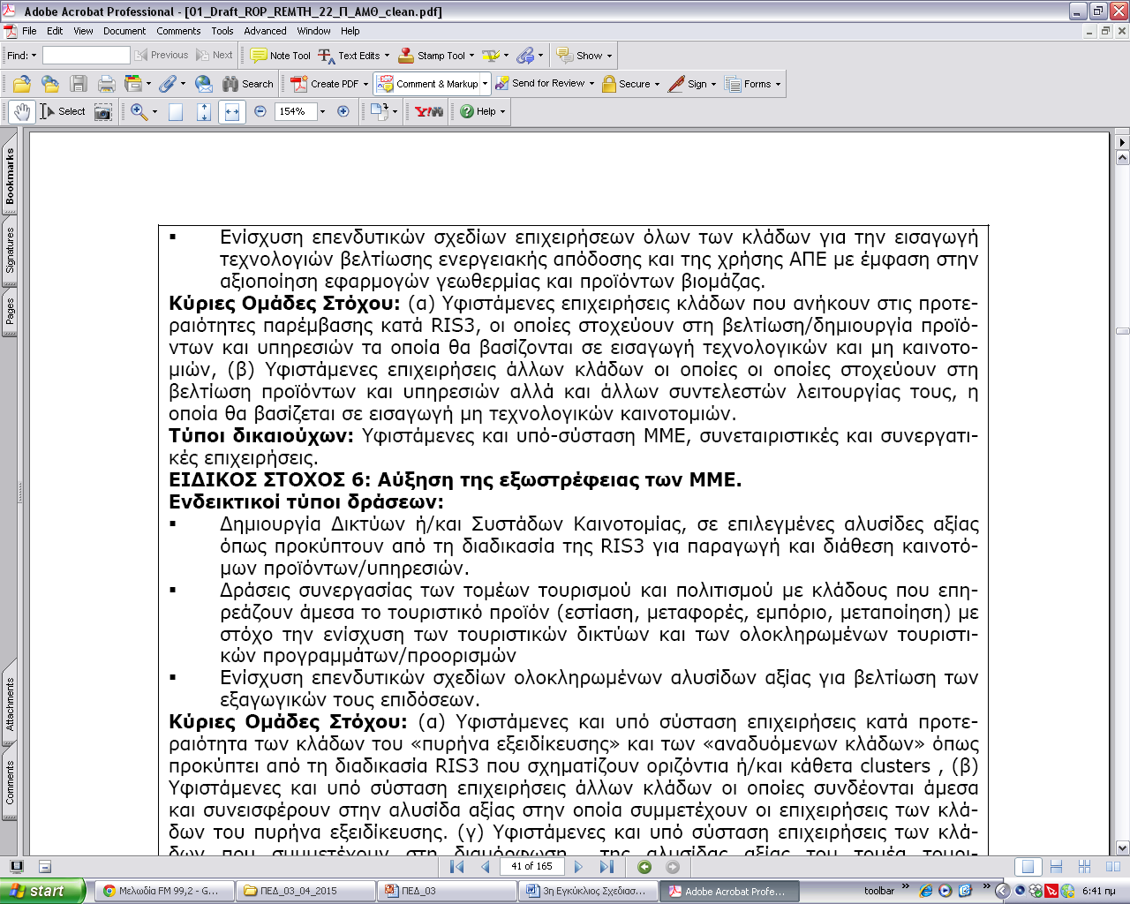Expand Text Edits dropdown arrow
The height and width of the screenshot is (904, 1130).
pyautogui.click(x=387, y=56)
